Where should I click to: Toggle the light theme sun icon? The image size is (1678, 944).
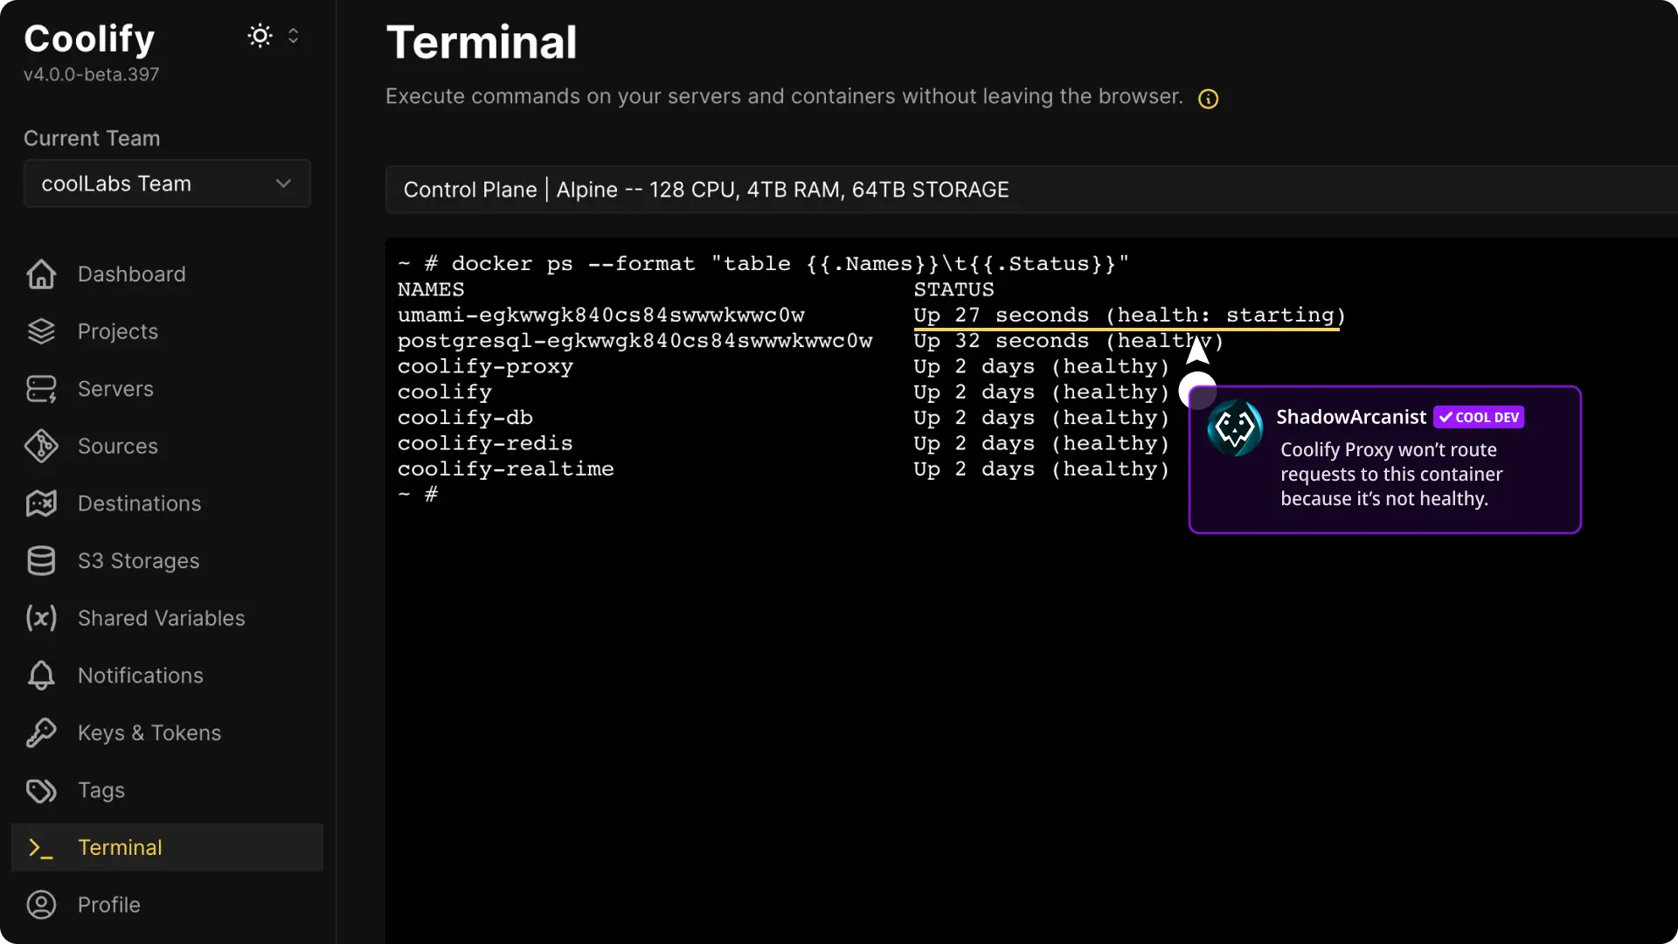[260, 35]
